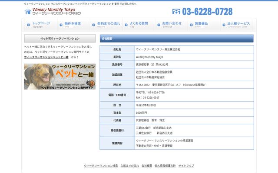Click the 英訳名 row label
278x173 pixels.
(117, 57)
